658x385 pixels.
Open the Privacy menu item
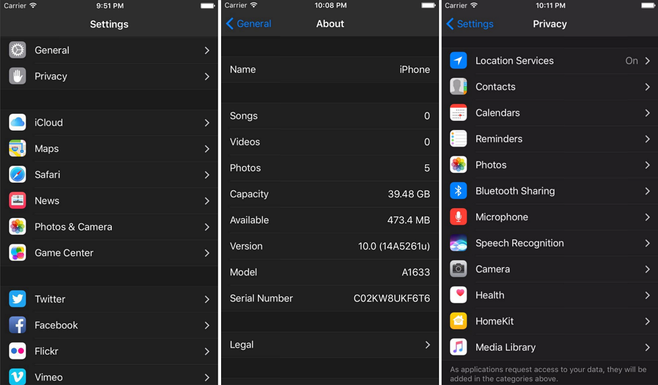109,76
